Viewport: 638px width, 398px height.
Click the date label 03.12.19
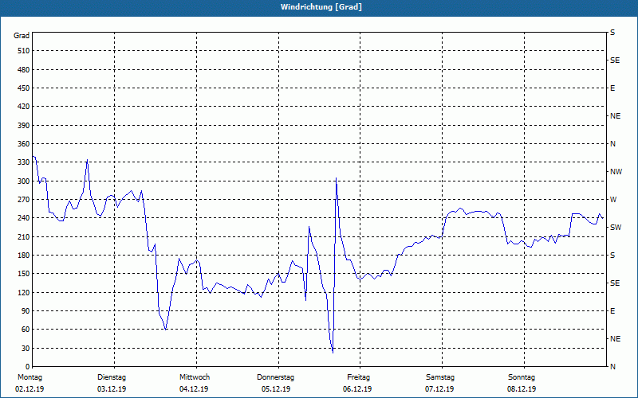click(112, 389)
